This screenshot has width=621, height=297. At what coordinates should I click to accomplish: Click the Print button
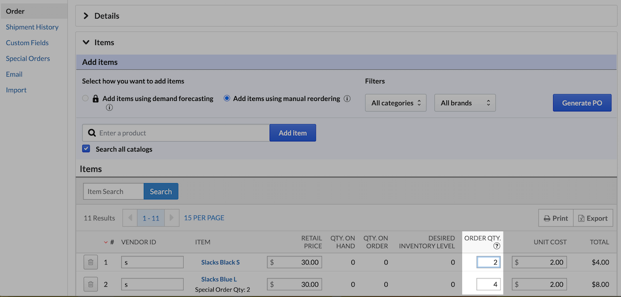click(x=556, y=218)
